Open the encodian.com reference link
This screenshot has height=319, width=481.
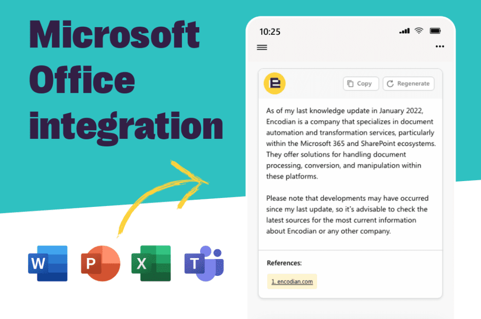[x=292, y=281]
